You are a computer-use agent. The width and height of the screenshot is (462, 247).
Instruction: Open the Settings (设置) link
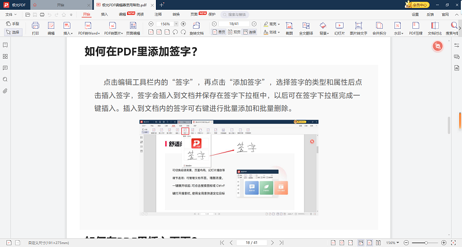(x=415, y=14)
